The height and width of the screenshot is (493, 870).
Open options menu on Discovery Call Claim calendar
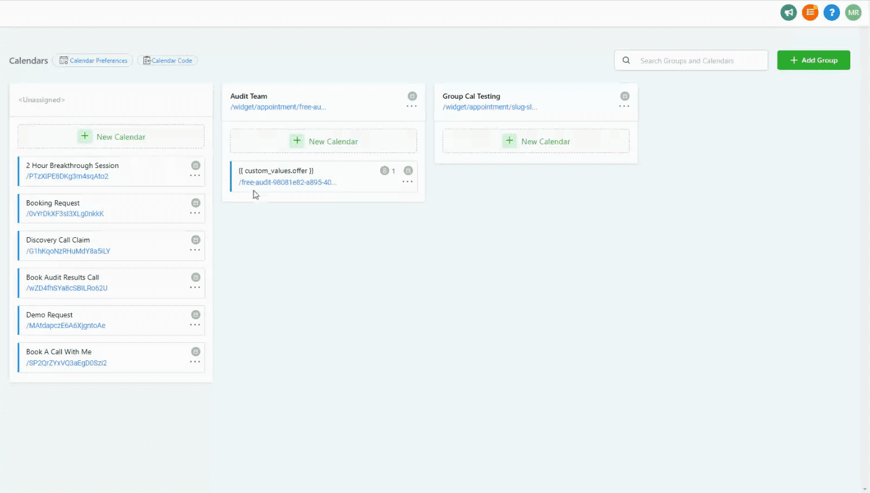[x=194, y=249]
